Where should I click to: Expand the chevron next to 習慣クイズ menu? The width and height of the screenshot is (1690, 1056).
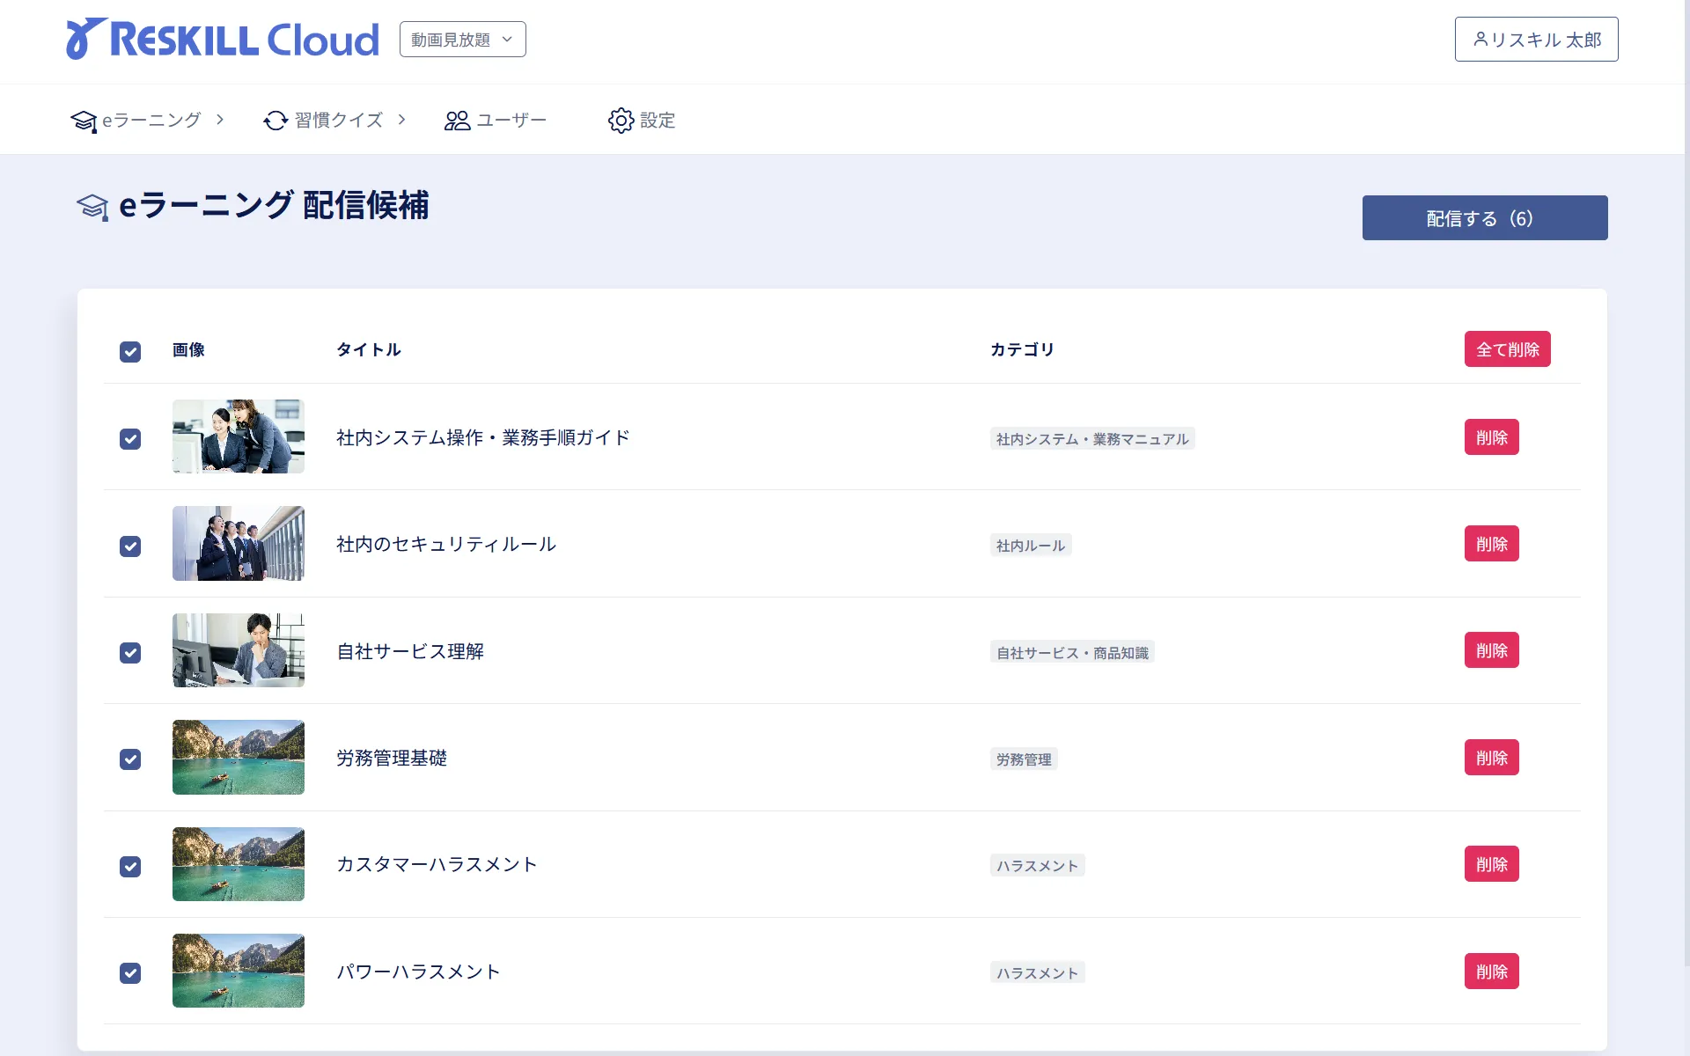point(401,120)
